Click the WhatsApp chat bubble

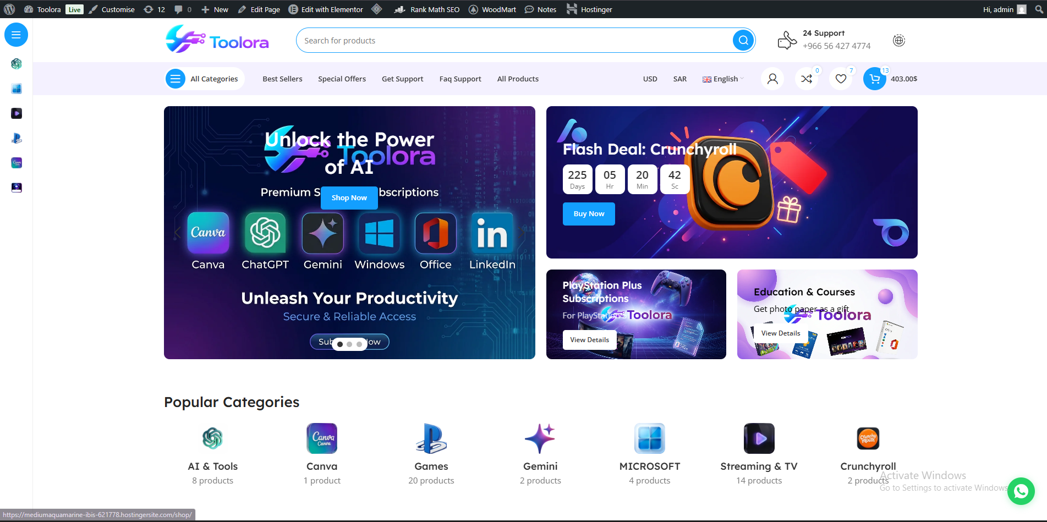click(x=1021, y=491)
